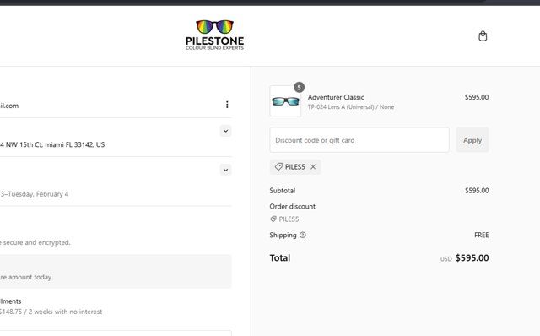Click the Order discount label
The width and height of the screenshot is (540, 336).
coord(293,207)
